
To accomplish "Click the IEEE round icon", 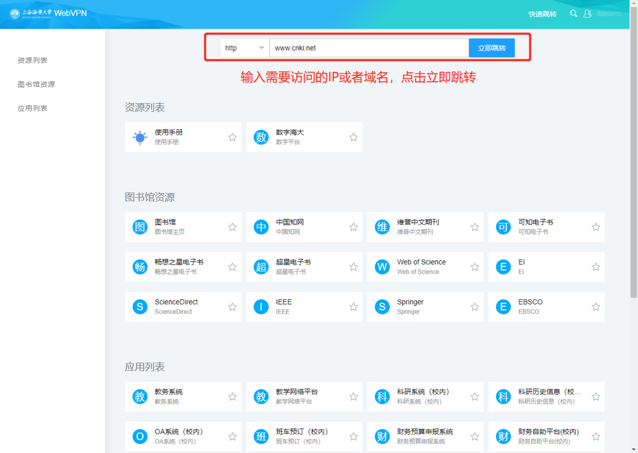I will coord(261,307).
